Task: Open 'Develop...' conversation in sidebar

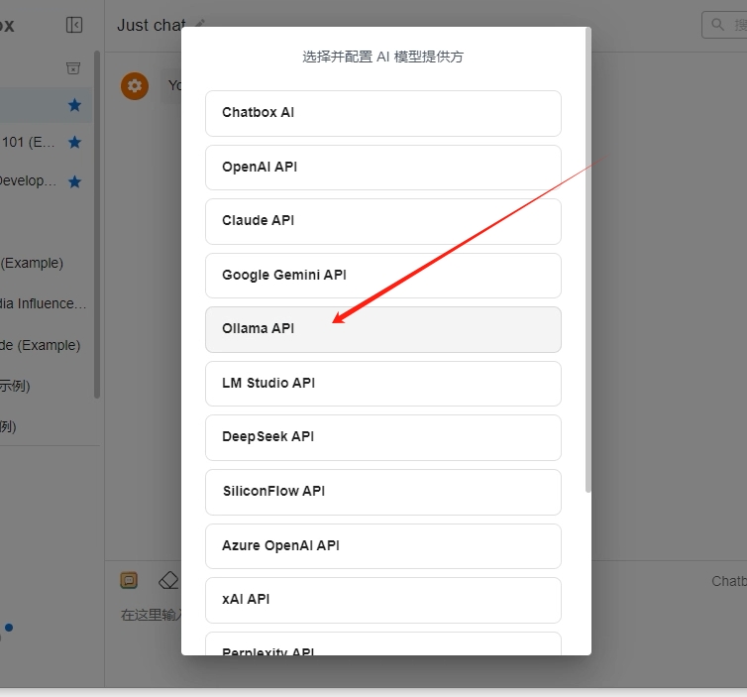Action: (29, 181)
